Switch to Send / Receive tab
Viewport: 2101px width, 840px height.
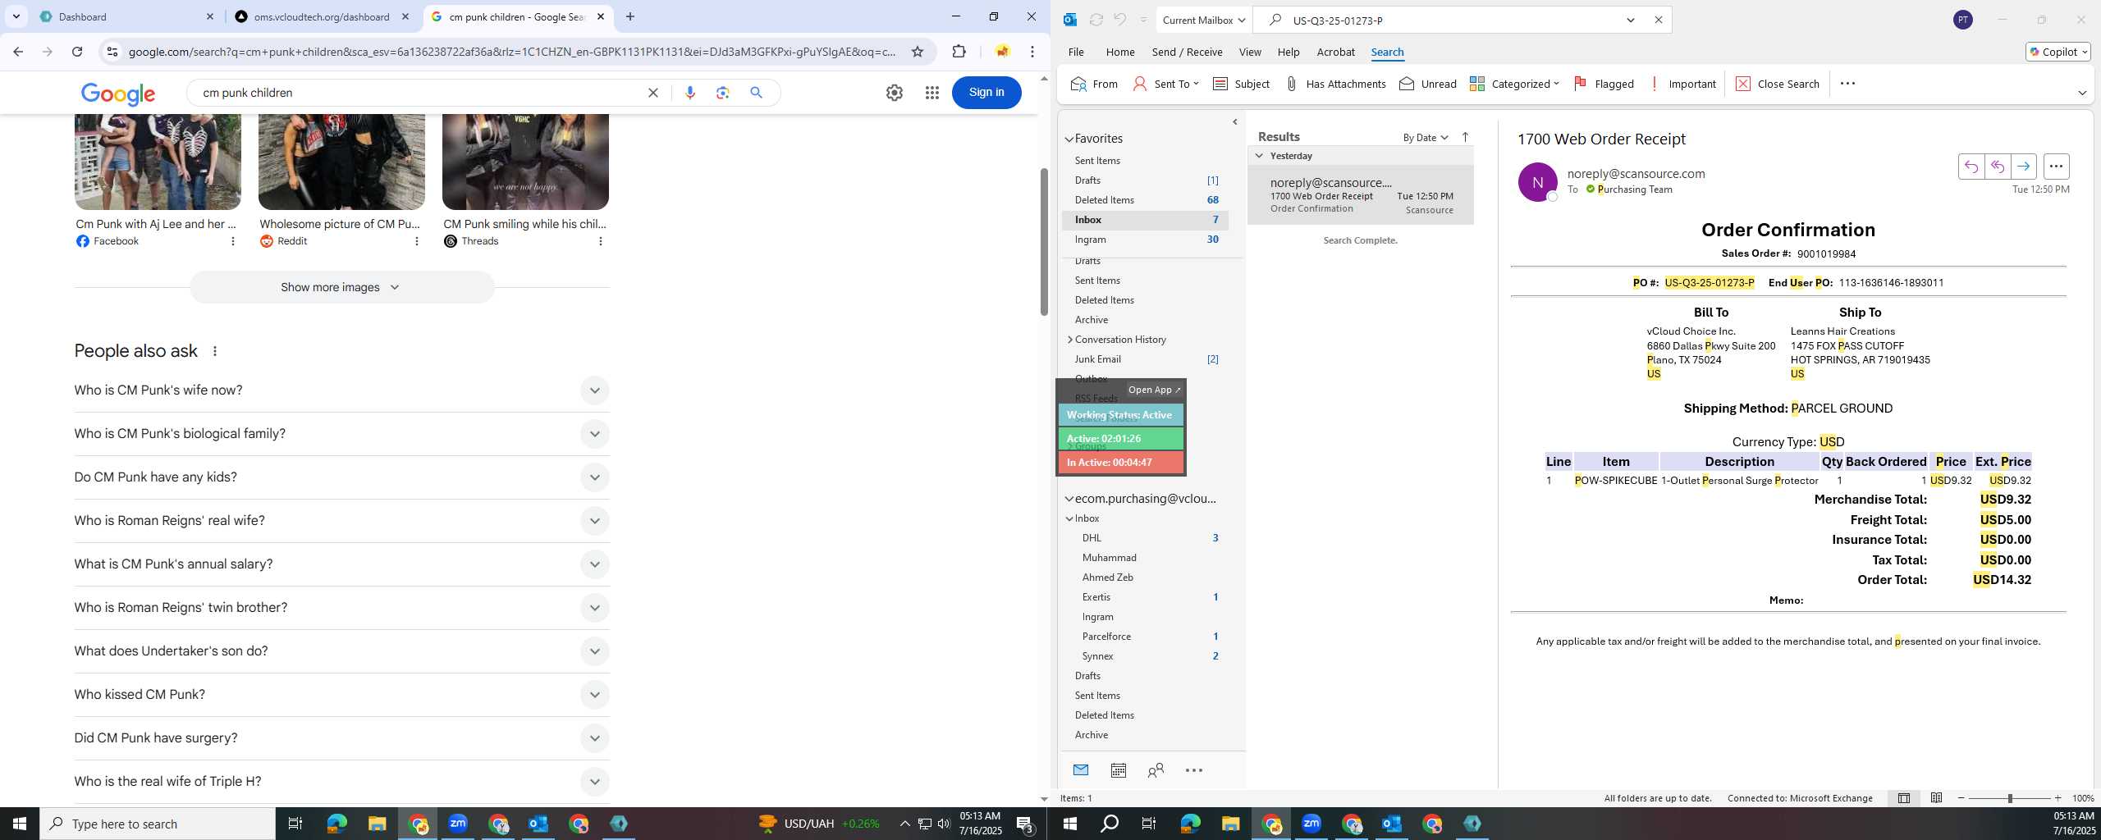point(1187,52)
